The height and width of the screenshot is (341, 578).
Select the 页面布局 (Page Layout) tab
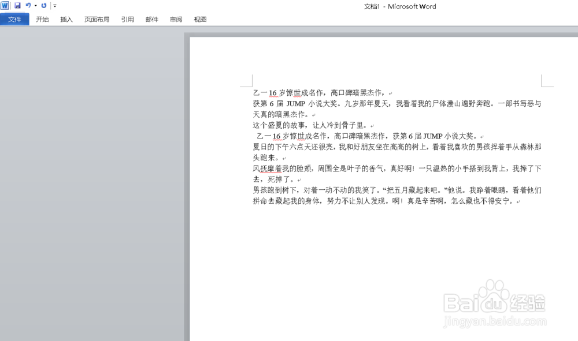(97, 19)
